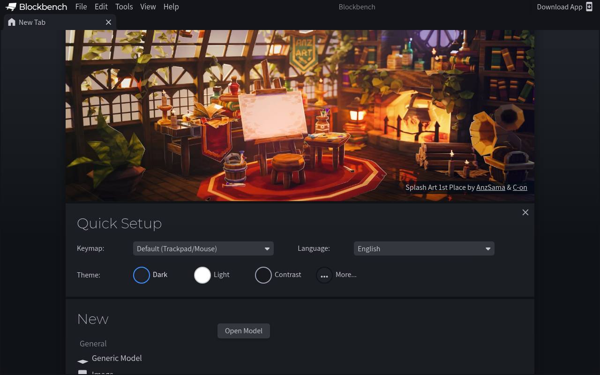Open the View menu
This screenshot has height=375, width=600.
[x=148, y=7]
